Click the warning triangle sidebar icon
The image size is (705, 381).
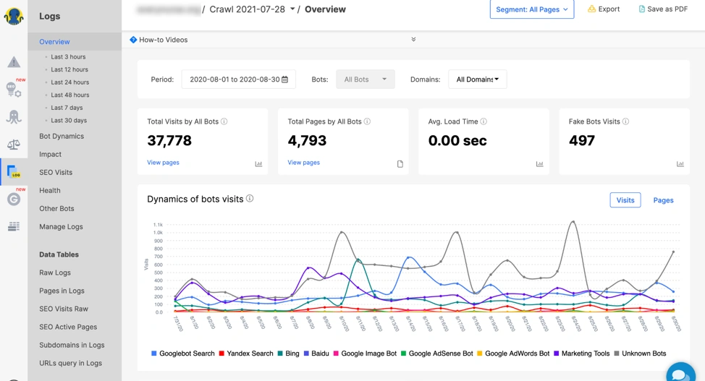click(x=14, y=63)
